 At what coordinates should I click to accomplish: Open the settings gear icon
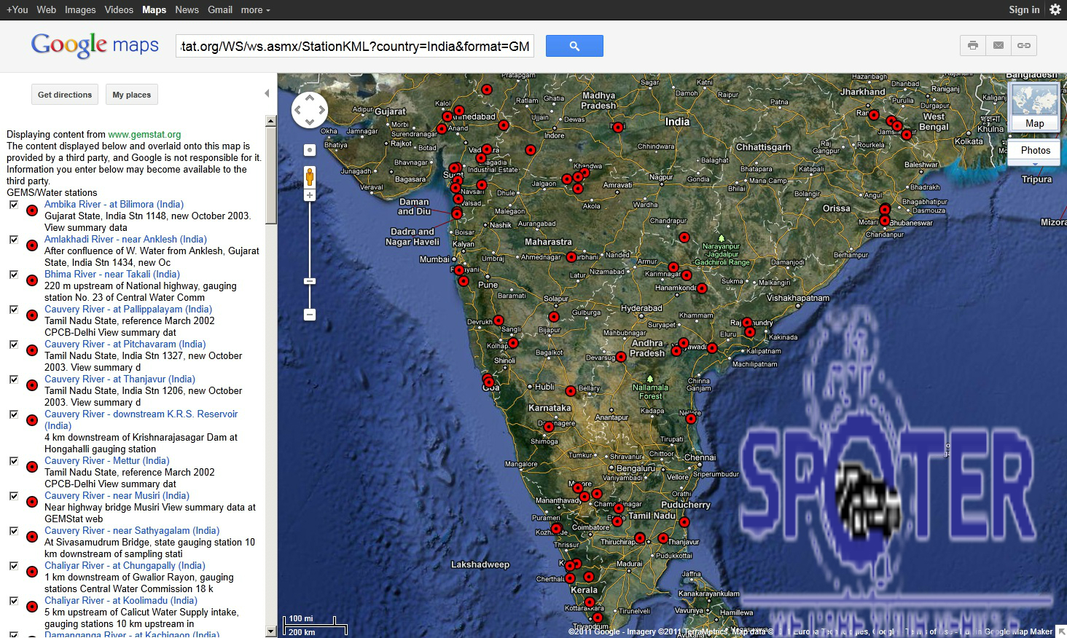tap(1055, 9)
